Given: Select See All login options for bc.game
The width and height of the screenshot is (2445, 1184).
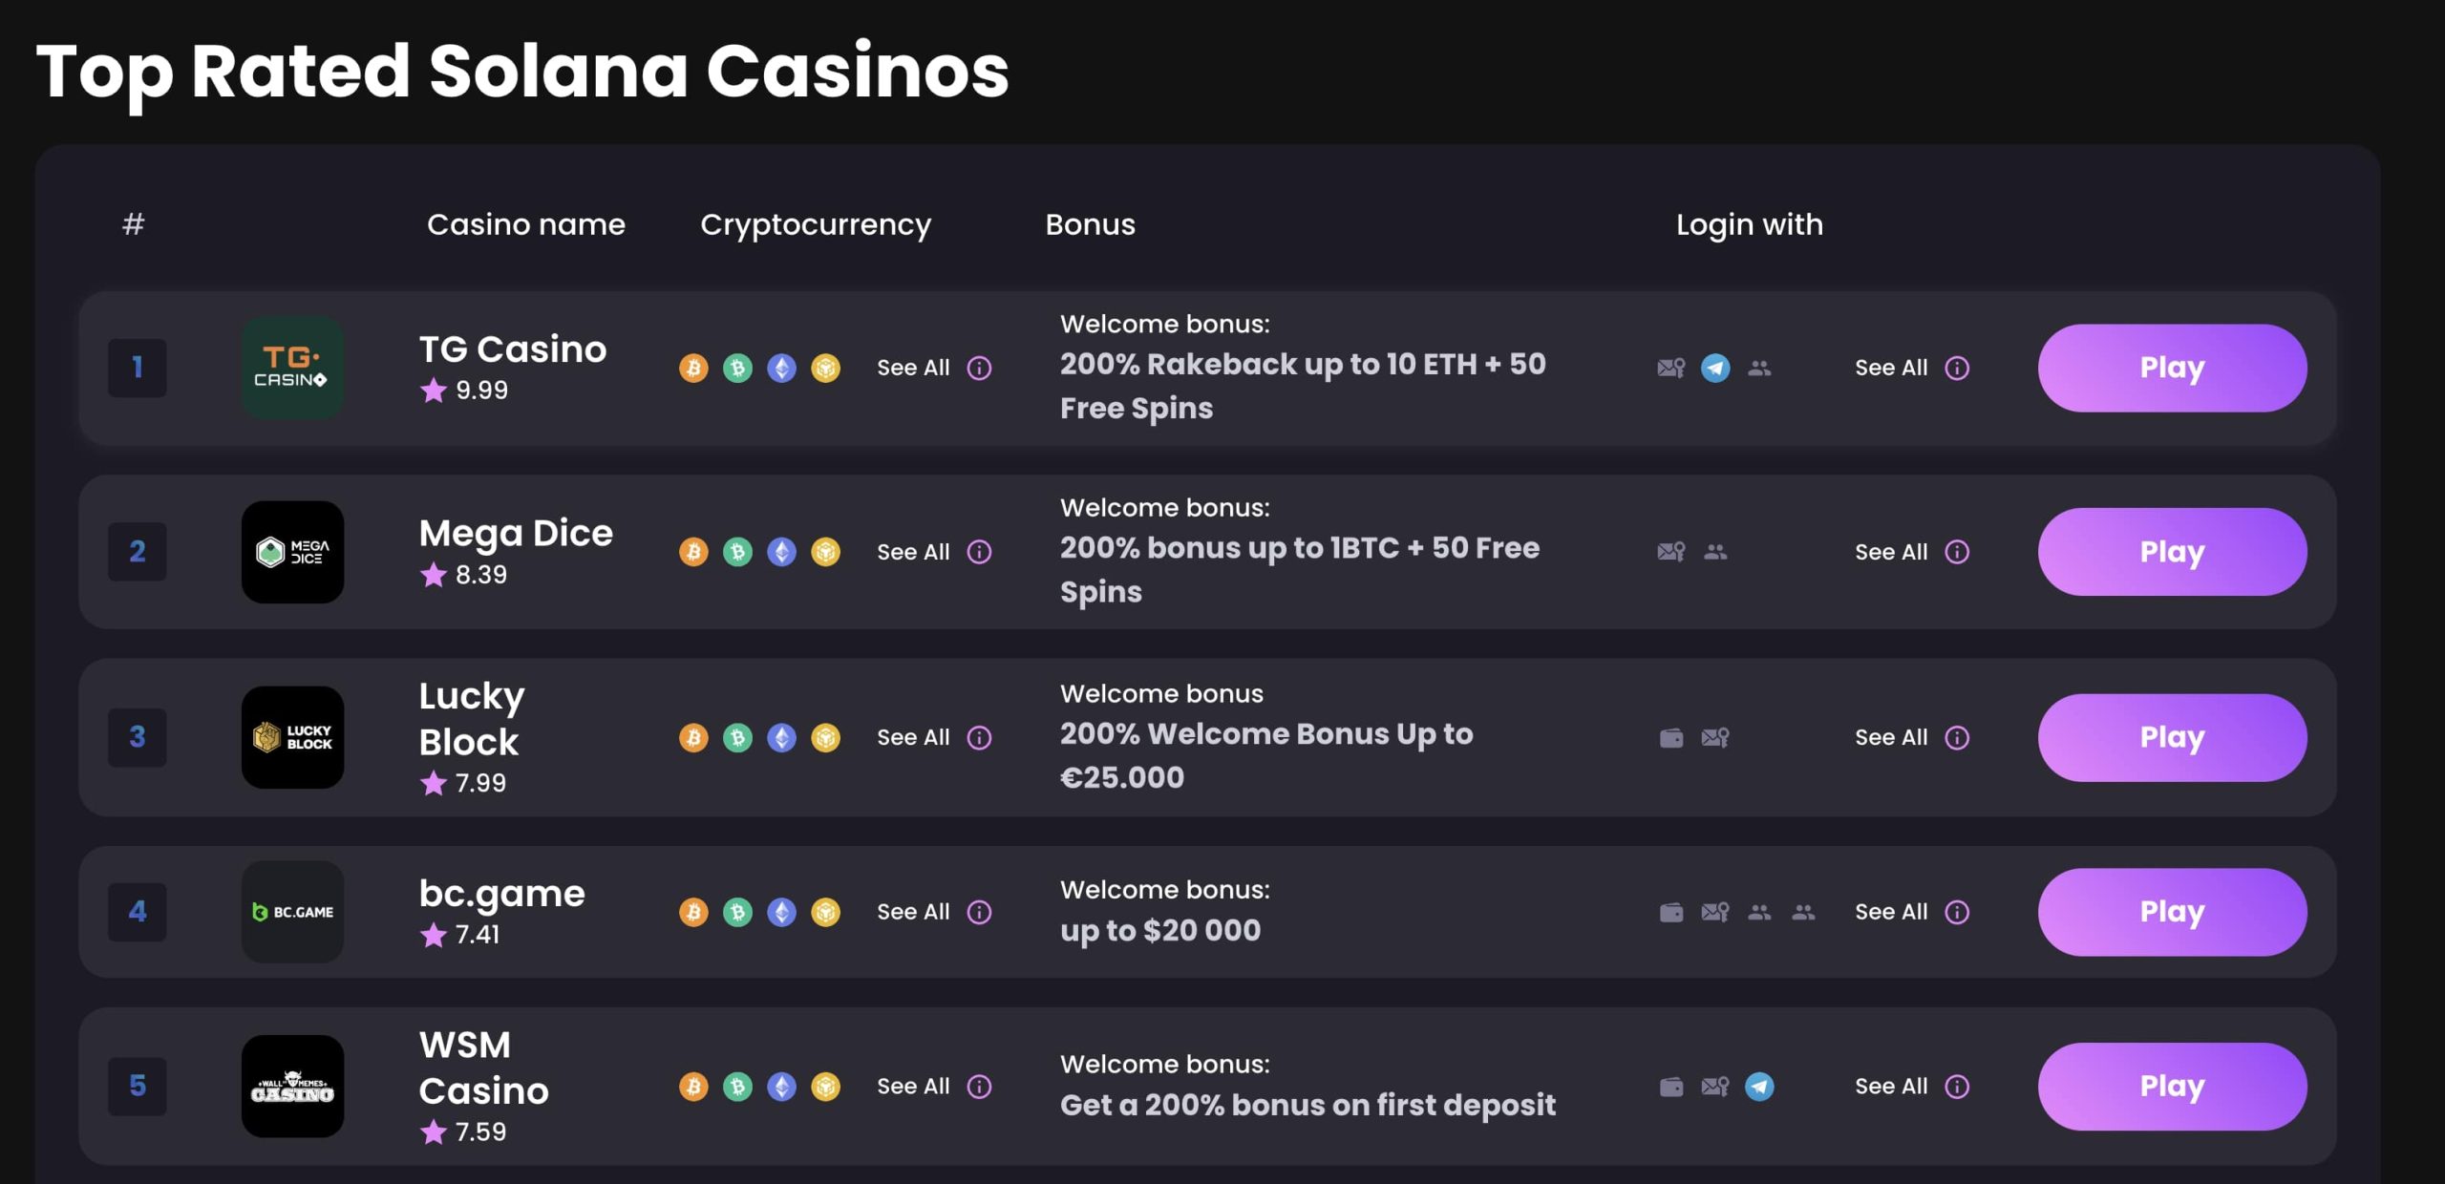Looking at the screenshot, I should tap(1890, 911).
